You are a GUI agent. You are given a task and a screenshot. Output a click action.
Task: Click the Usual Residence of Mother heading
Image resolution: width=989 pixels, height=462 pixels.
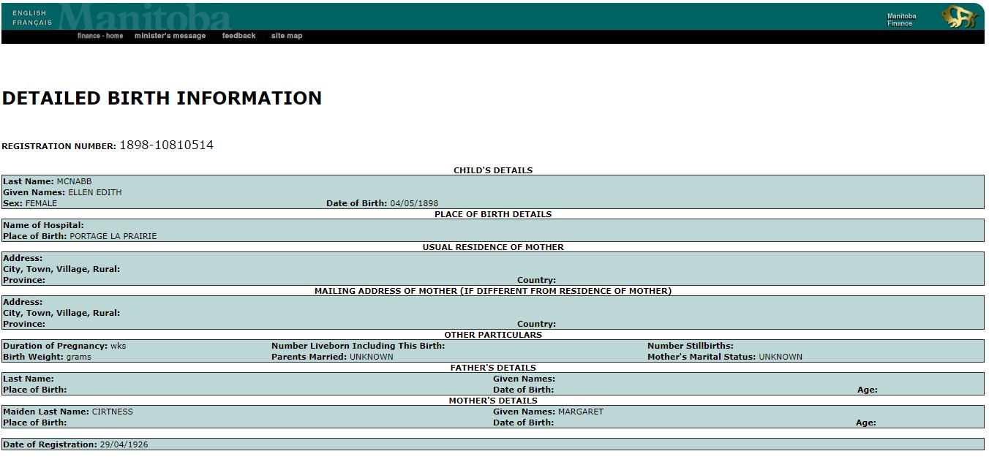493,247
